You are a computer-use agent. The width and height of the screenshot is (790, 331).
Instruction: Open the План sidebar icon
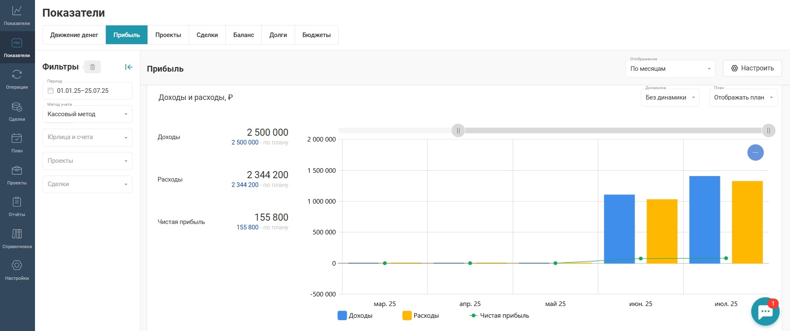pyautogui.click(x=17, y=143)
